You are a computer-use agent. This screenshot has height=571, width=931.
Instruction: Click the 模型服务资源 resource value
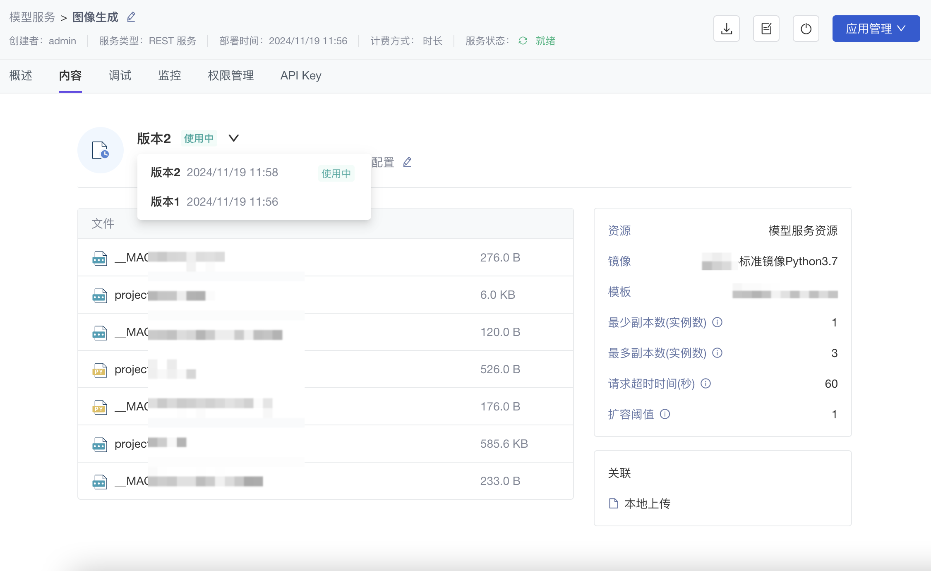(x=803, y=230)
